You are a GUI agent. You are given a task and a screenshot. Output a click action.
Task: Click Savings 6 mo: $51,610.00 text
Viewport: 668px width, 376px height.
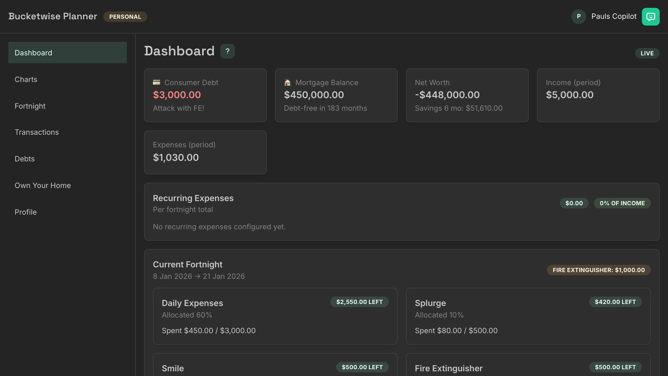(458, 108)
